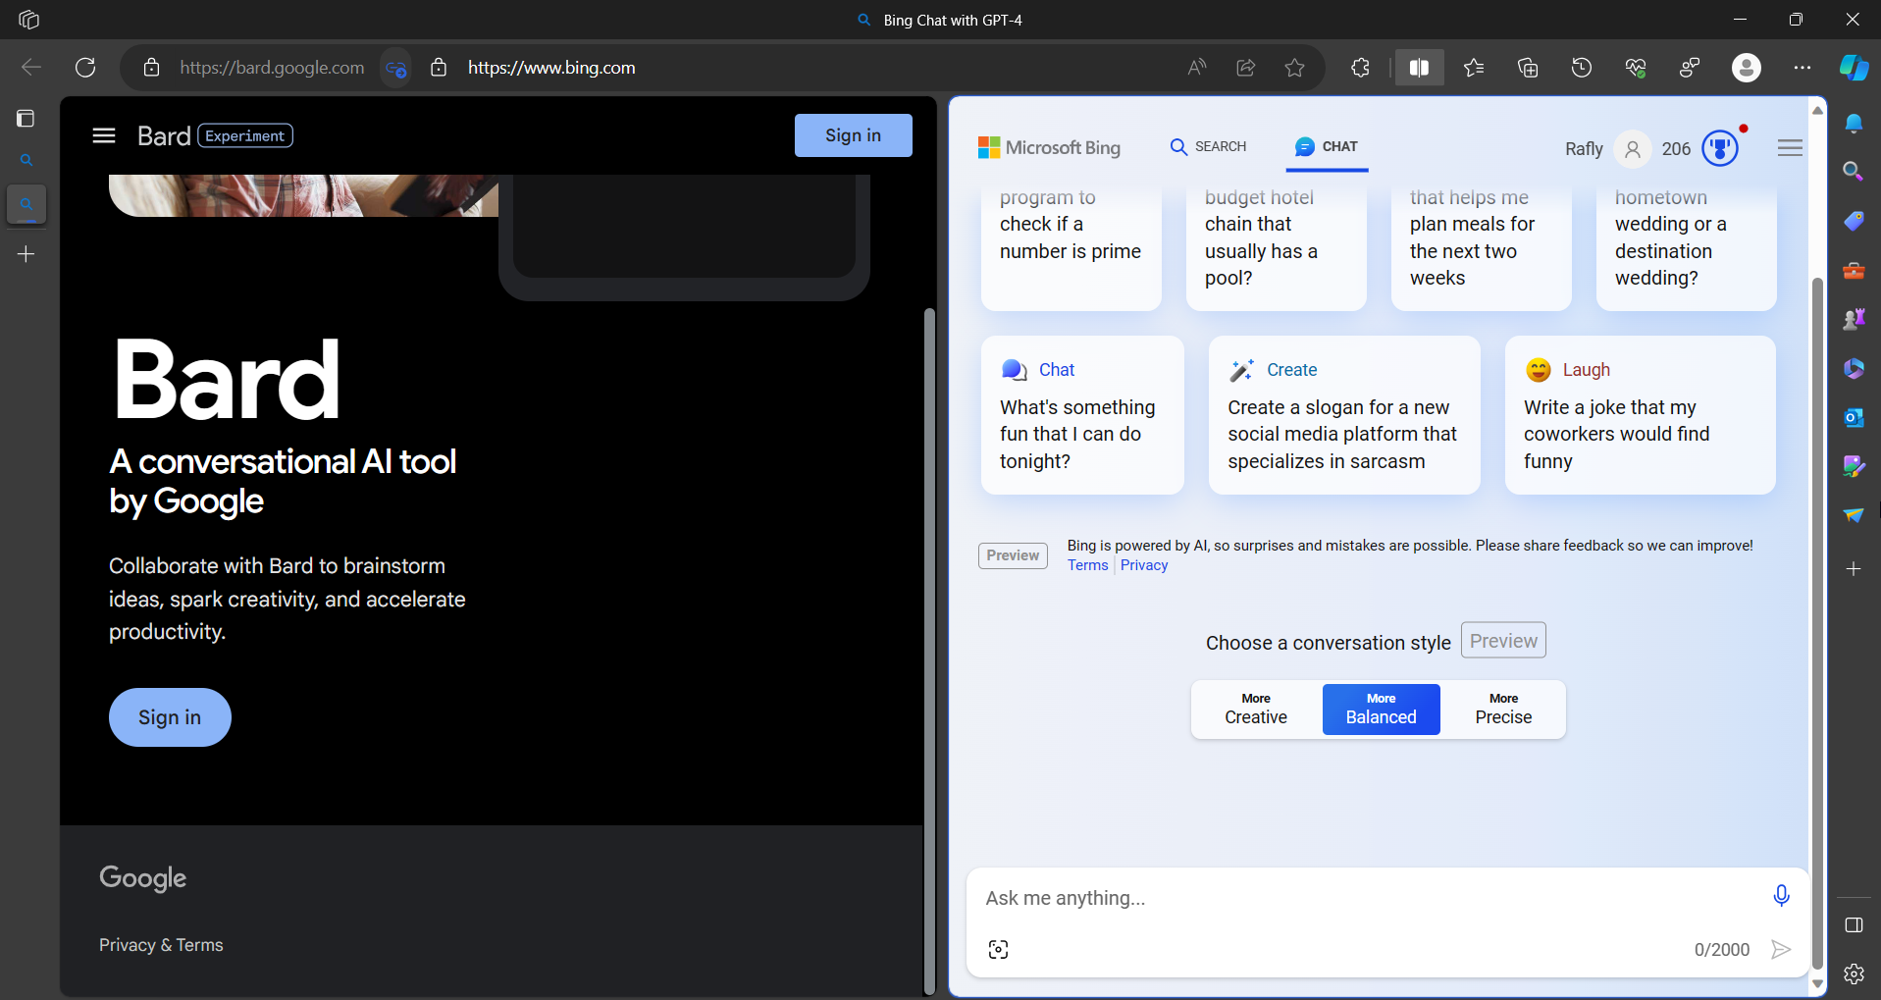Image resolution: width=1881 pixels, height=1000 pixels.
Task: Click the Bing Rewards trophy icon
Action: coord(1720,147)
